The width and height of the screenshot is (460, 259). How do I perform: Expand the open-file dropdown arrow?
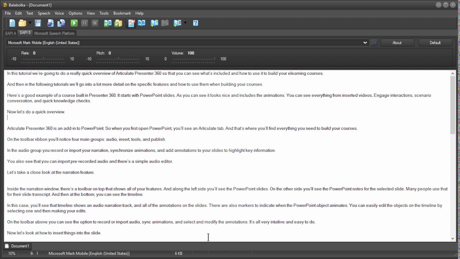[30, 23]
